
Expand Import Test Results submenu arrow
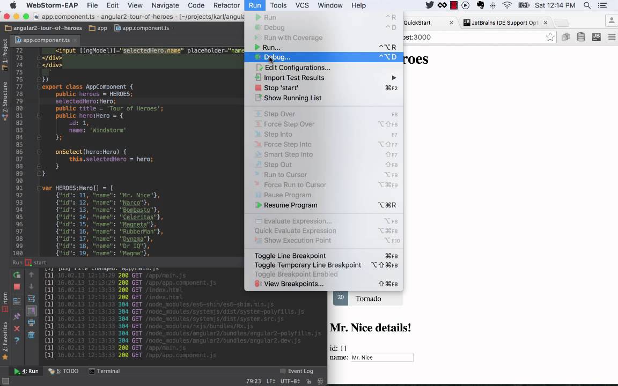(394, 78)
